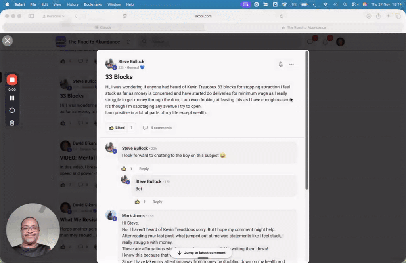This screenshot has width=406, height=263.
Task: Open the Wi-Fi menu bar icon
Action: point(325,4)
